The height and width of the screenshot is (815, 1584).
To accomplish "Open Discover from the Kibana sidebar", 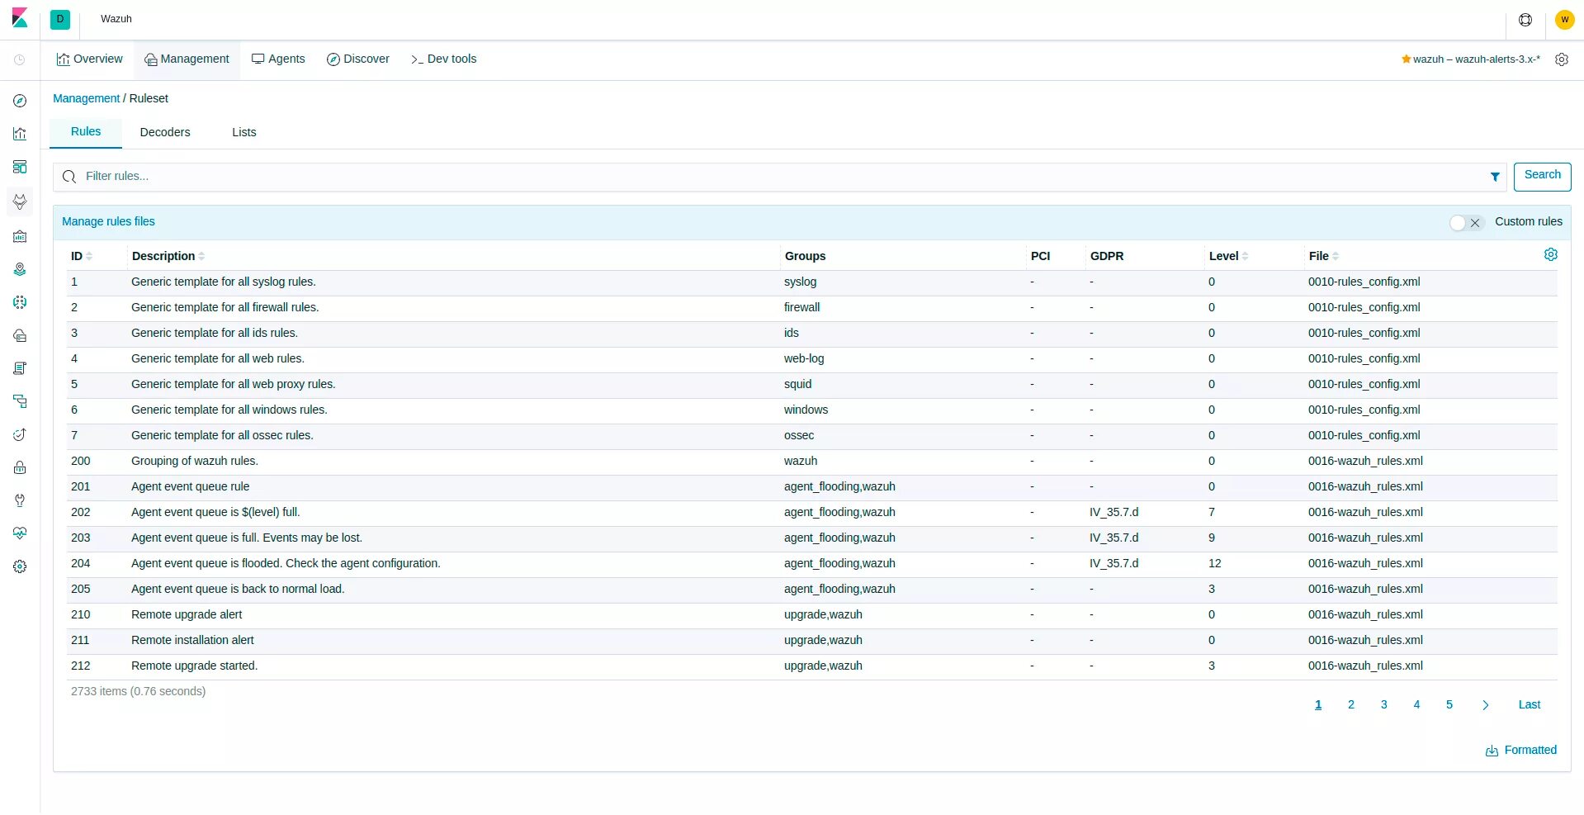I will (20, 101).
